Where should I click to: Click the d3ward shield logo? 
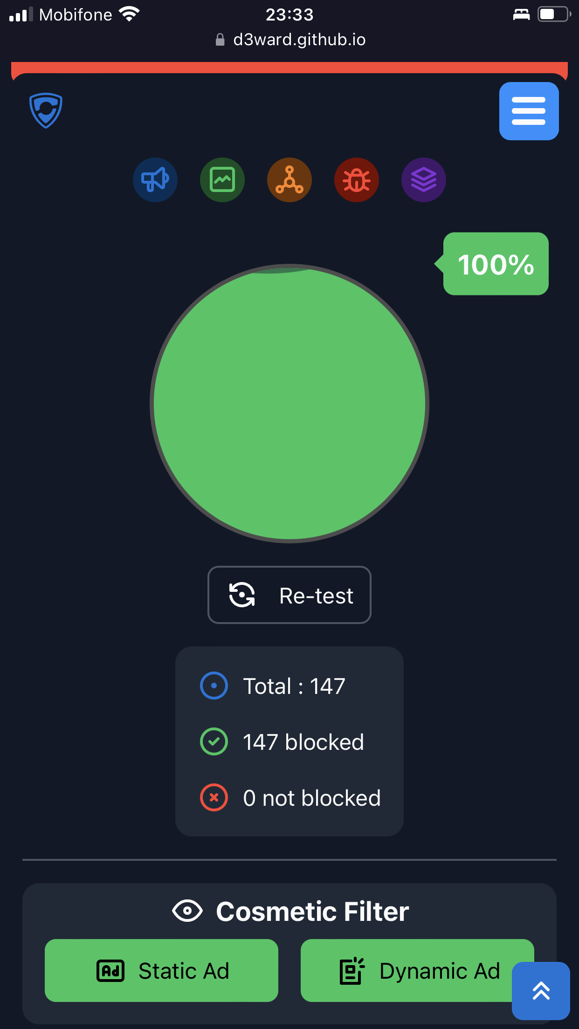coord(46,110)
